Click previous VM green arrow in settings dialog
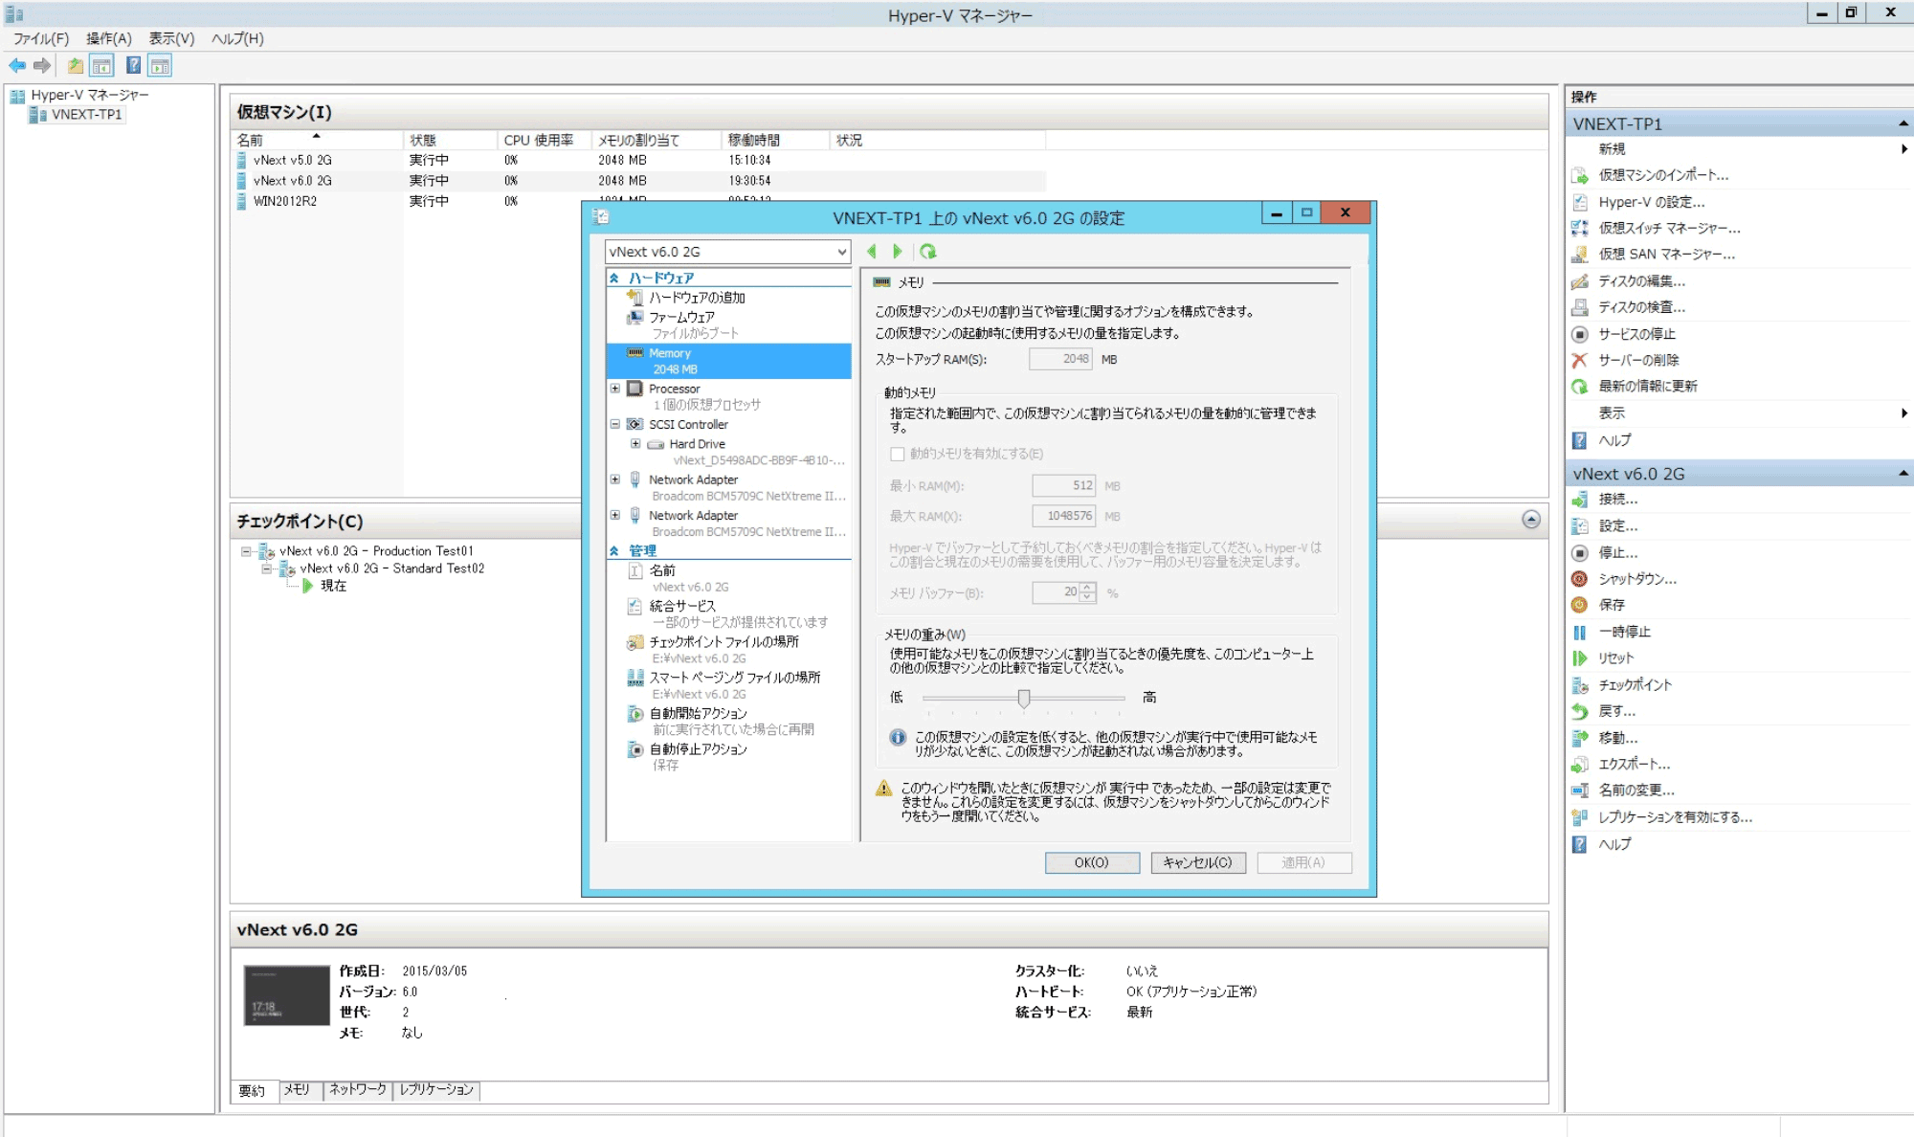Image resolution: width=1914 pixels, height=1137 pixels. tap(872, 252)
